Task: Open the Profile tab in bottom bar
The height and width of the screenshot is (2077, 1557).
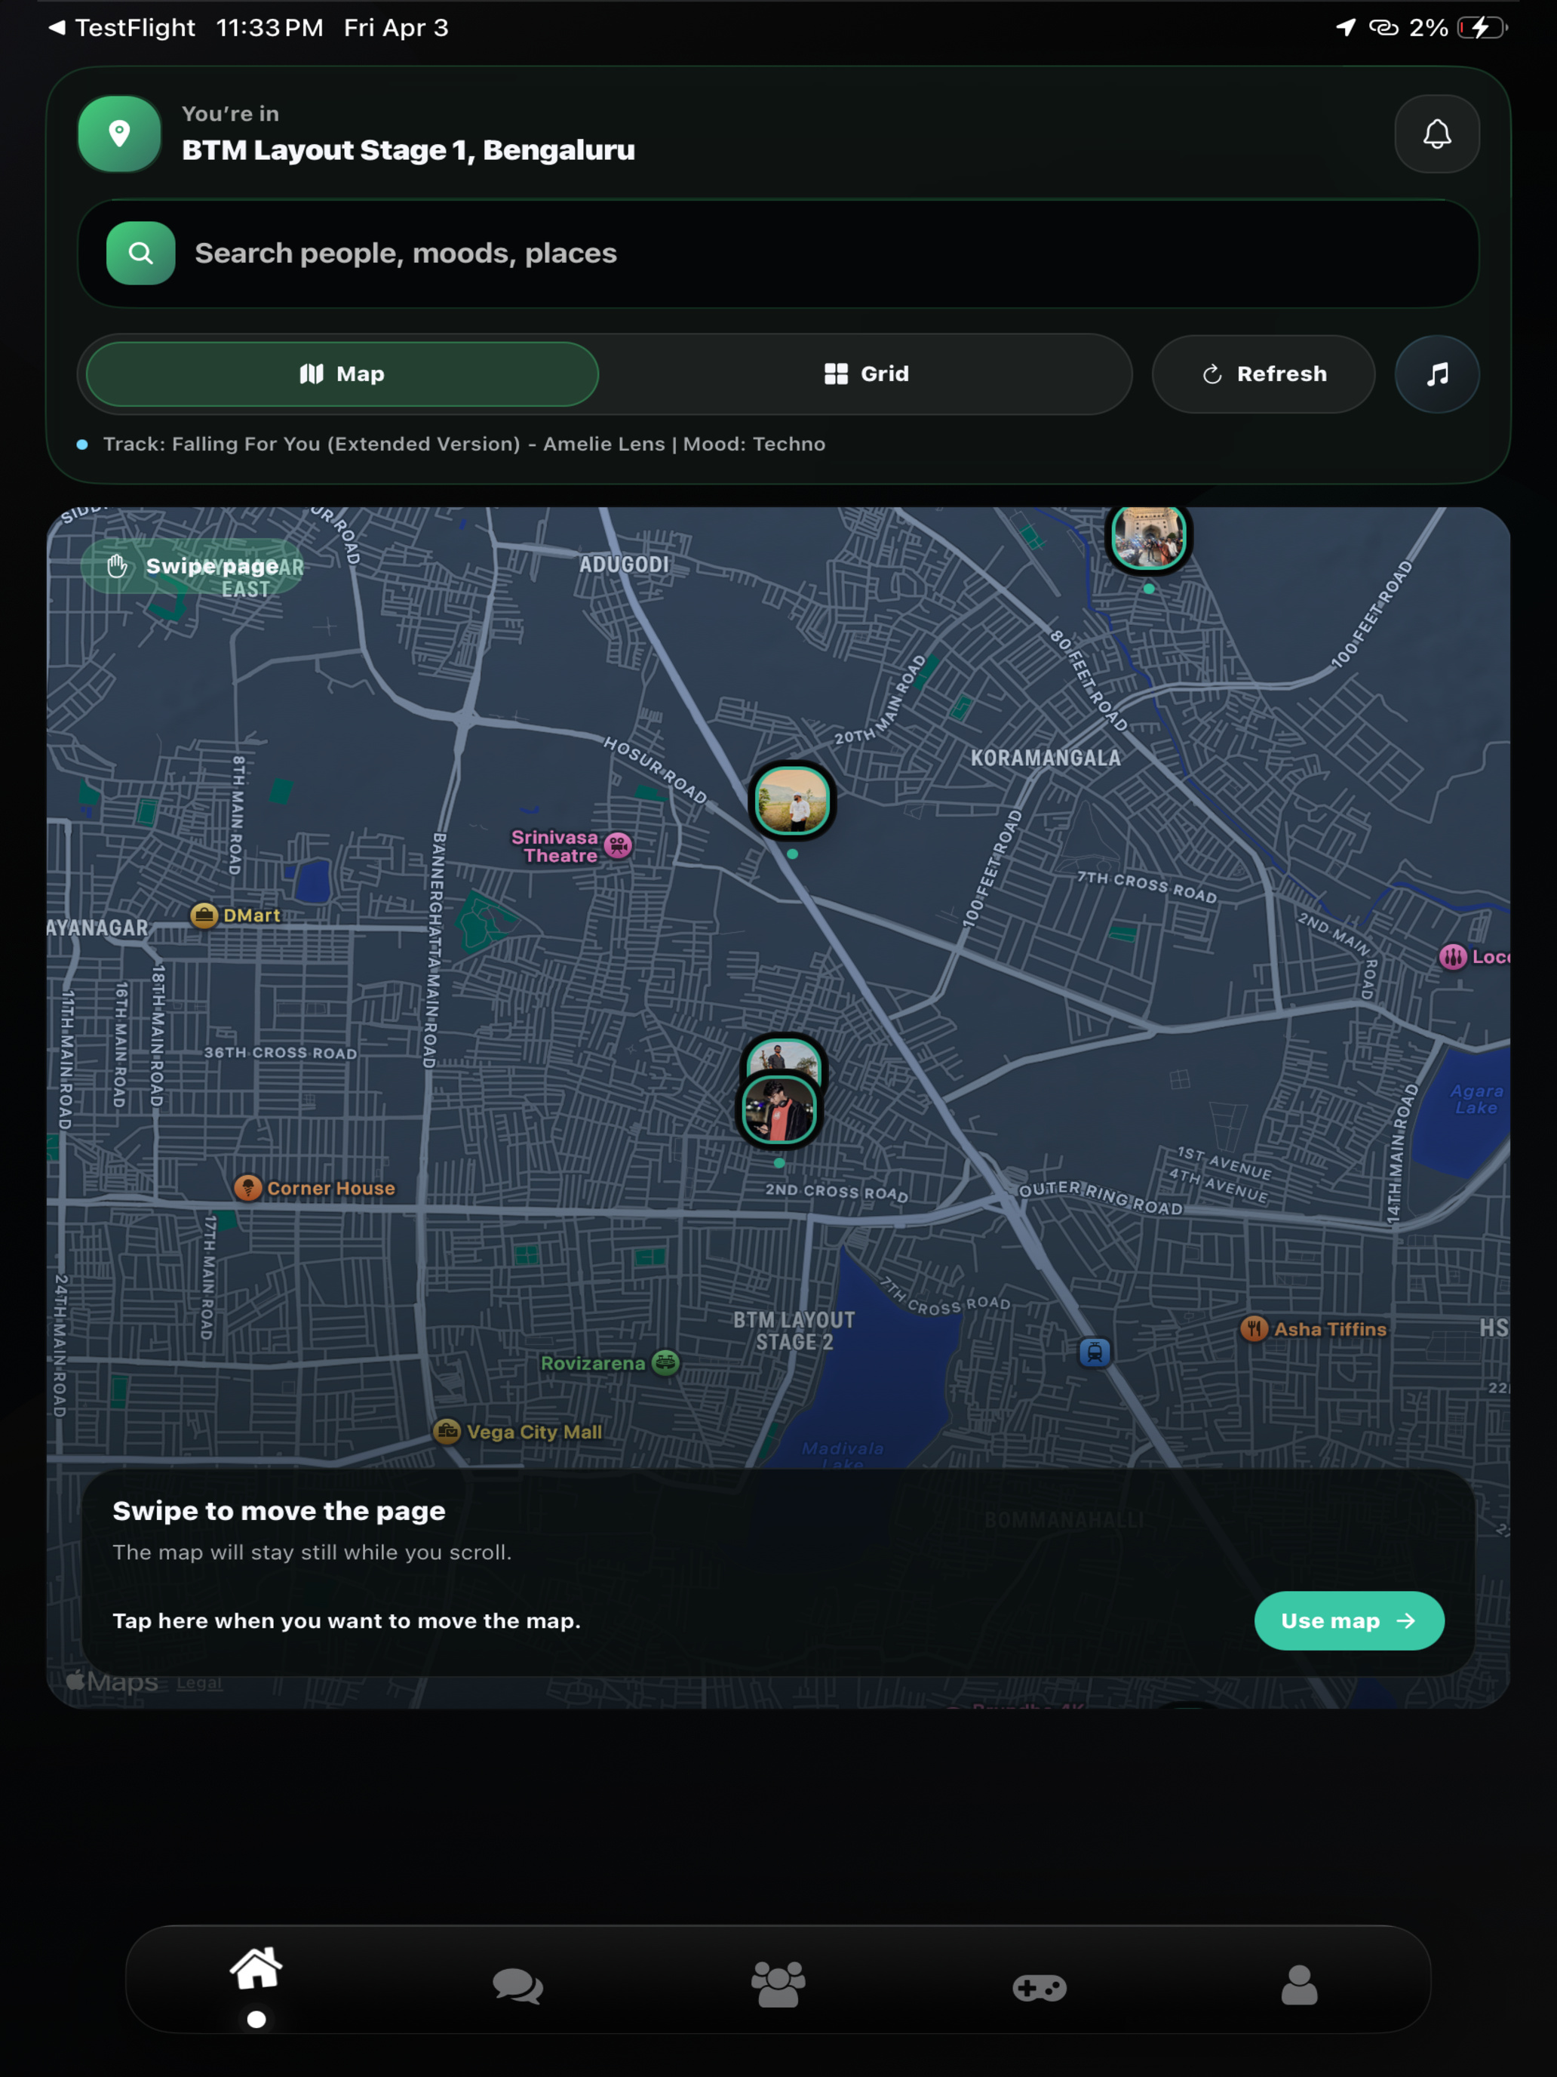Action: (x=1300, y=1985)
